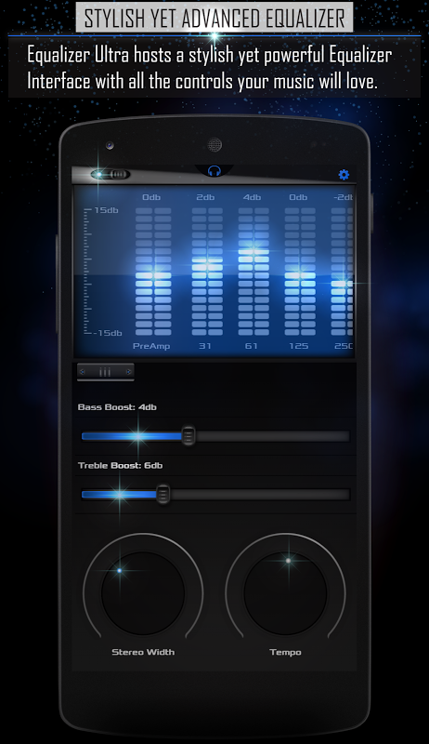Click the Bass Boost slider handle
This screenshot has width=429, height=744.
(188, 435)
